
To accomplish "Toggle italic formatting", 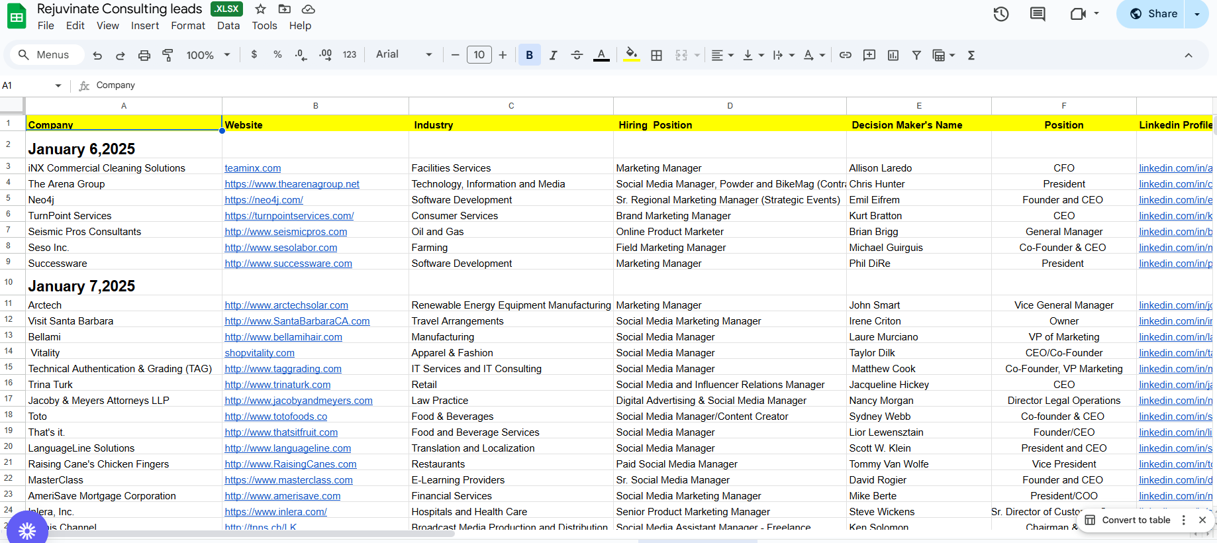I will [x=554, y=56].
